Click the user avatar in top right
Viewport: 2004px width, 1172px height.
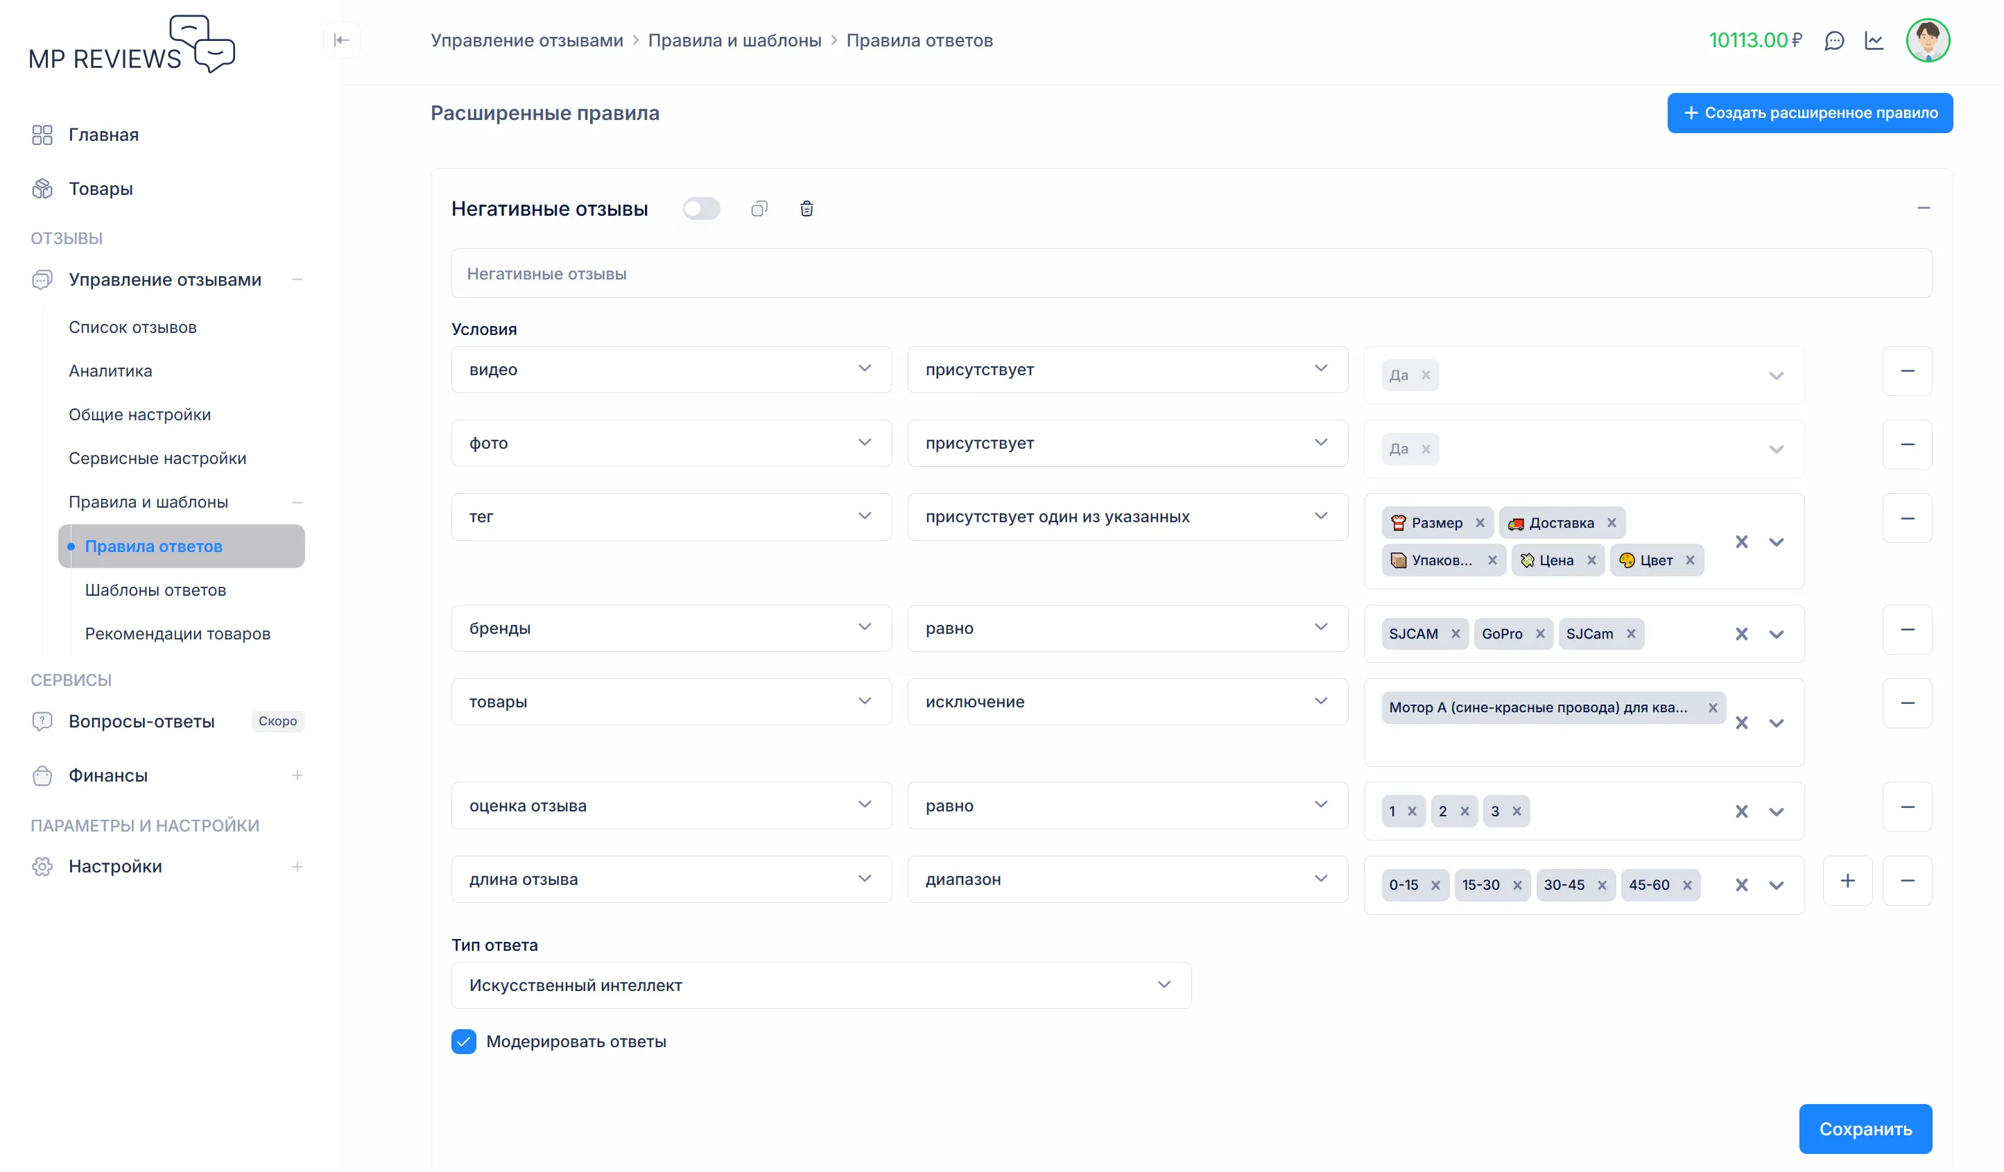[1928, 40]
